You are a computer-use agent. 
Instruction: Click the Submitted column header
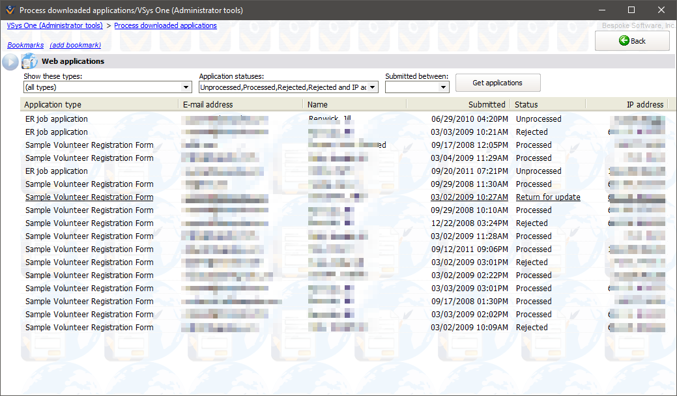click(x=486, y=104)
